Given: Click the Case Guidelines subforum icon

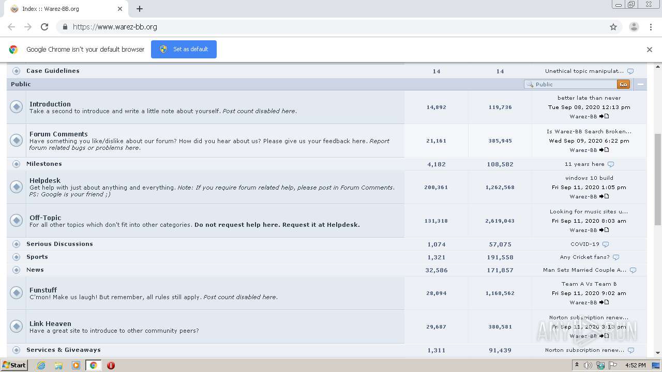Looking at the screenshot, I should 17,71.
